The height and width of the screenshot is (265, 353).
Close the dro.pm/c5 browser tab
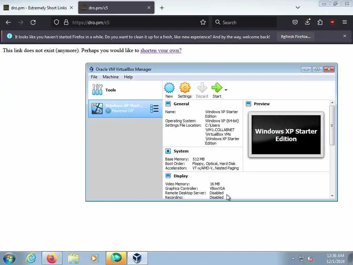pyautogui.click(x=149, y=8)
